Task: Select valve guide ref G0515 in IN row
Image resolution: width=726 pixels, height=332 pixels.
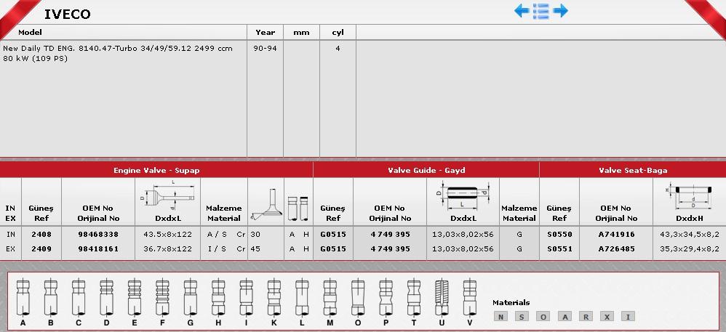Action: point(333,235)
